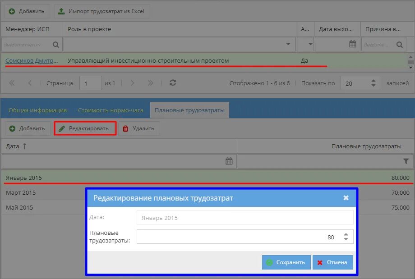
Task: Sort by Роль в проекте column header
Action: pos(180,29)
